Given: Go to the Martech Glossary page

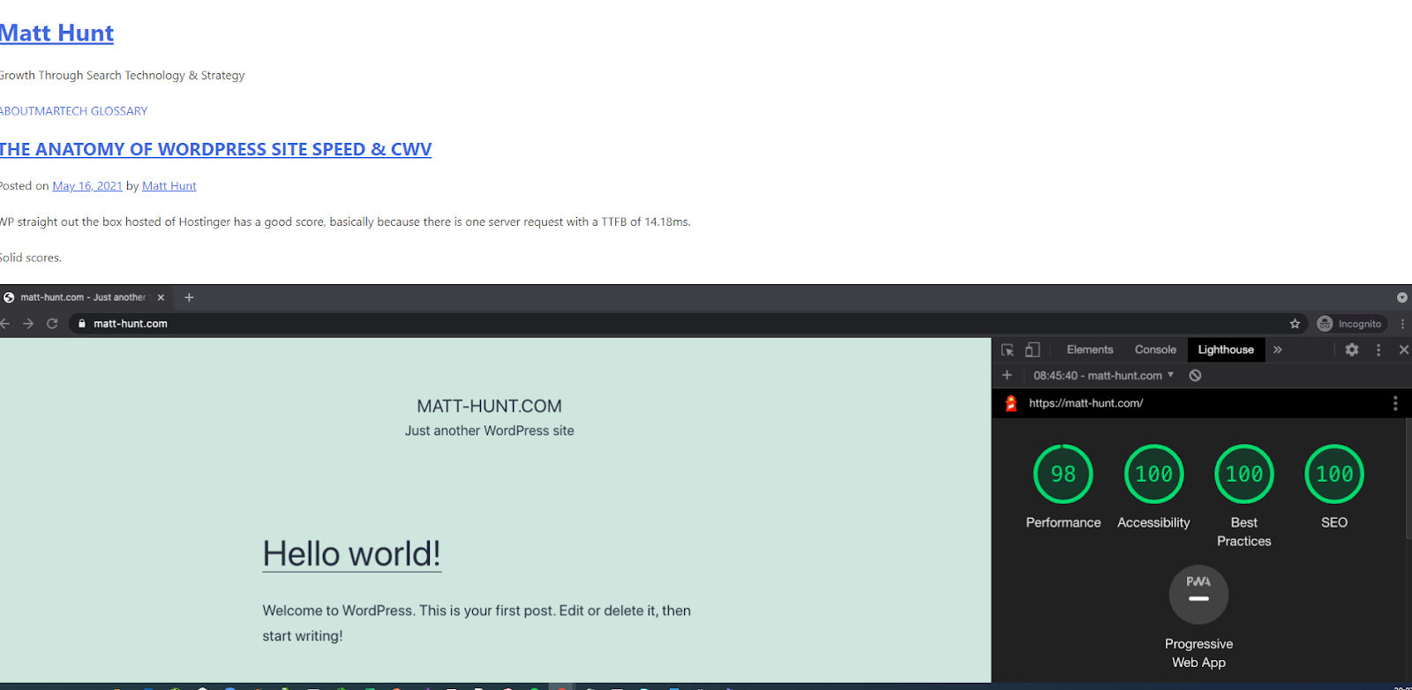Looking at the screenshot, I should pos(91,111).
